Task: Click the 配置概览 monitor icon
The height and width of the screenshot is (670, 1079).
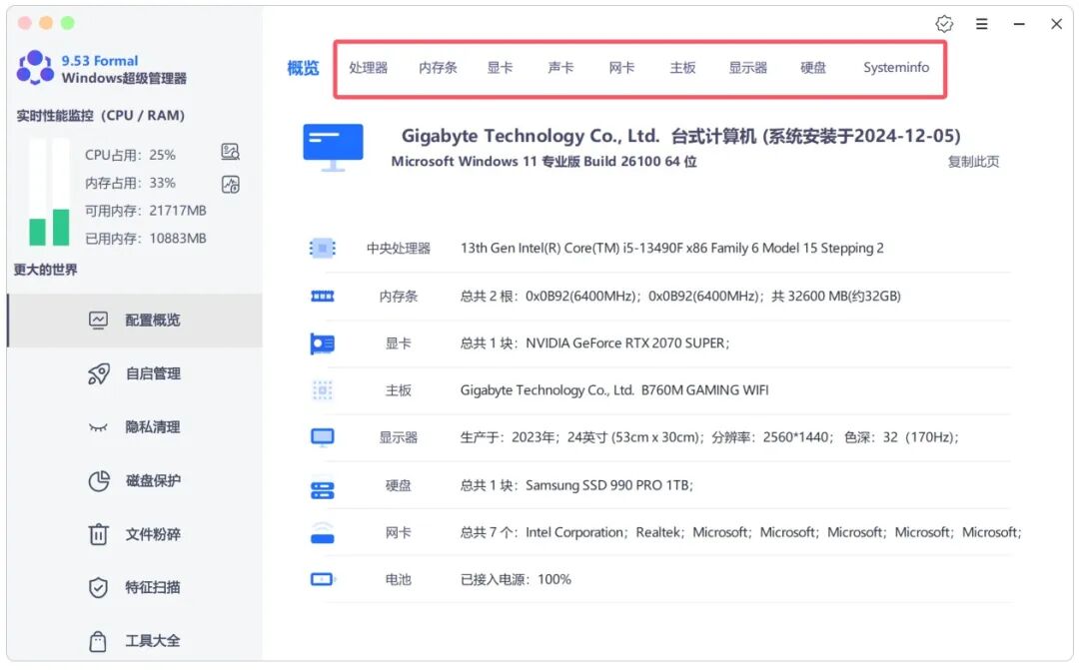Action: pos(98,320)
